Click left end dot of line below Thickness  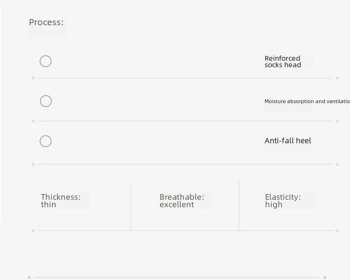coord(33,231)
